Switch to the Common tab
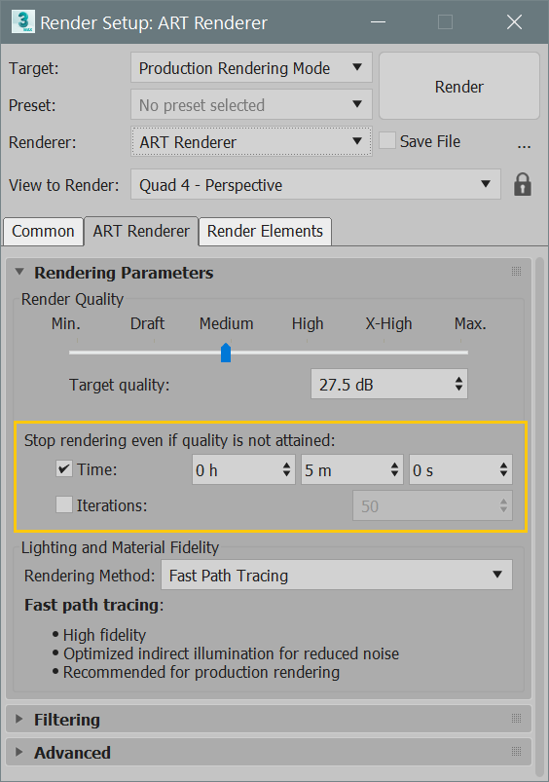Viewport: 549px width, 782px height. 43,232
